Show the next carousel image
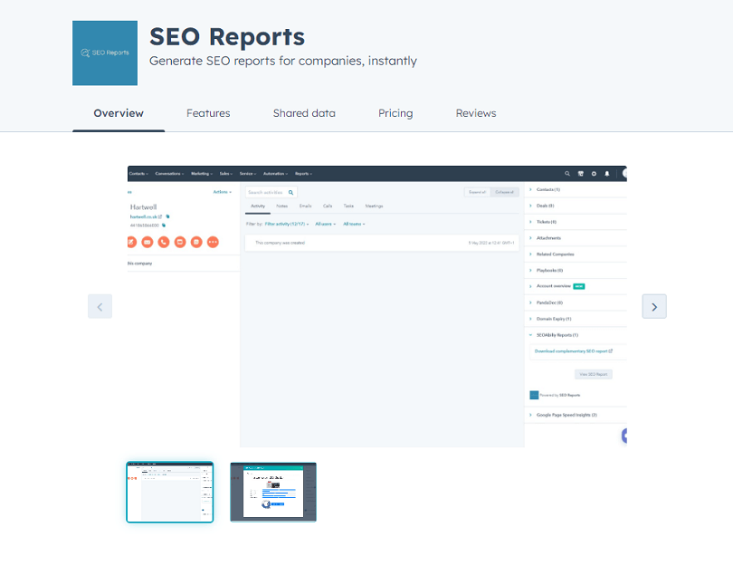733x575 pixels. [654, 307]
